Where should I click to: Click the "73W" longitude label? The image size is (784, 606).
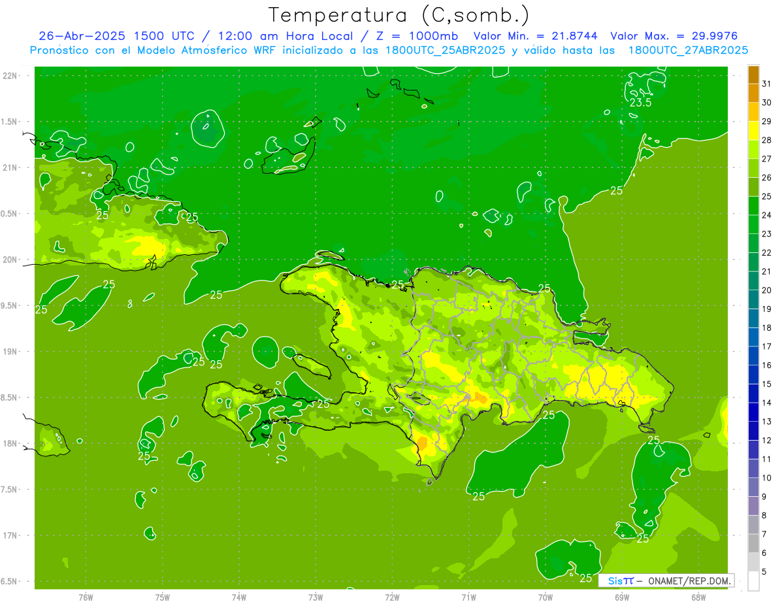[x=316, y=598]
